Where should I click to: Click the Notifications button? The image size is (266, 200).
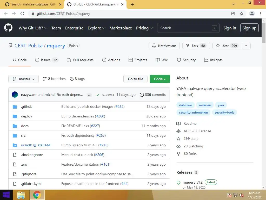click(x=164, y=46)
